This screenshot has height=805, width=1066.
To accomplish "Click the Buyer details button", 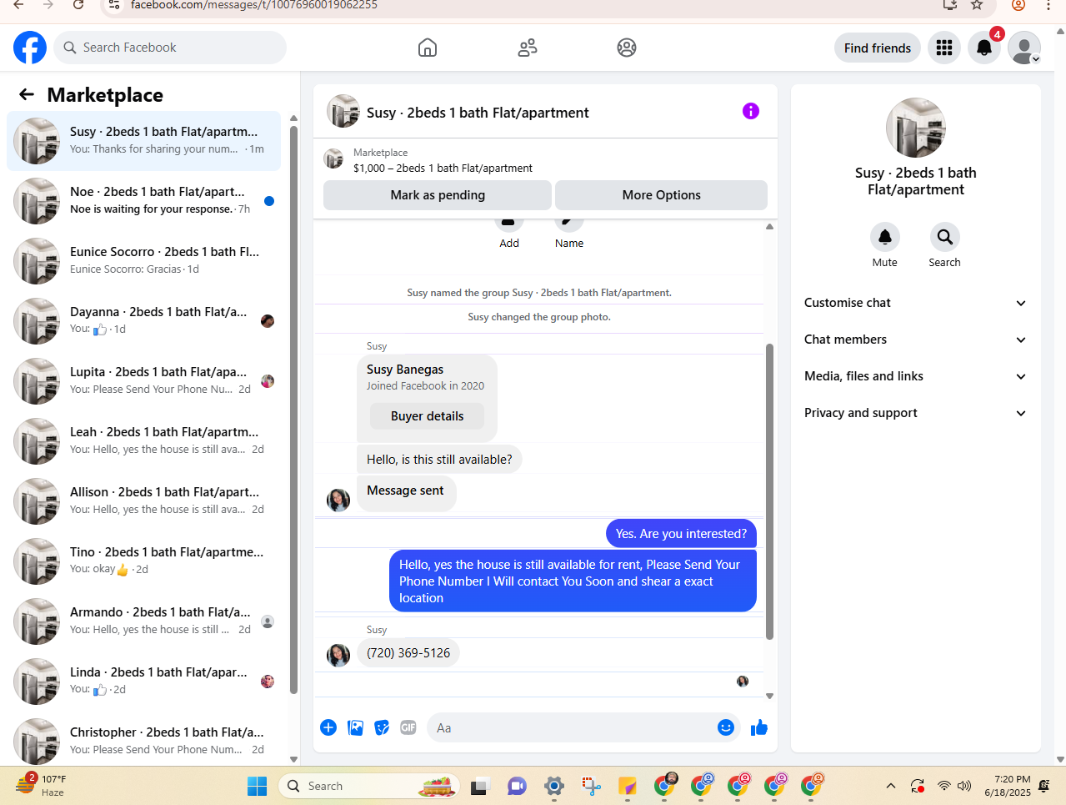I will (428, 416).
